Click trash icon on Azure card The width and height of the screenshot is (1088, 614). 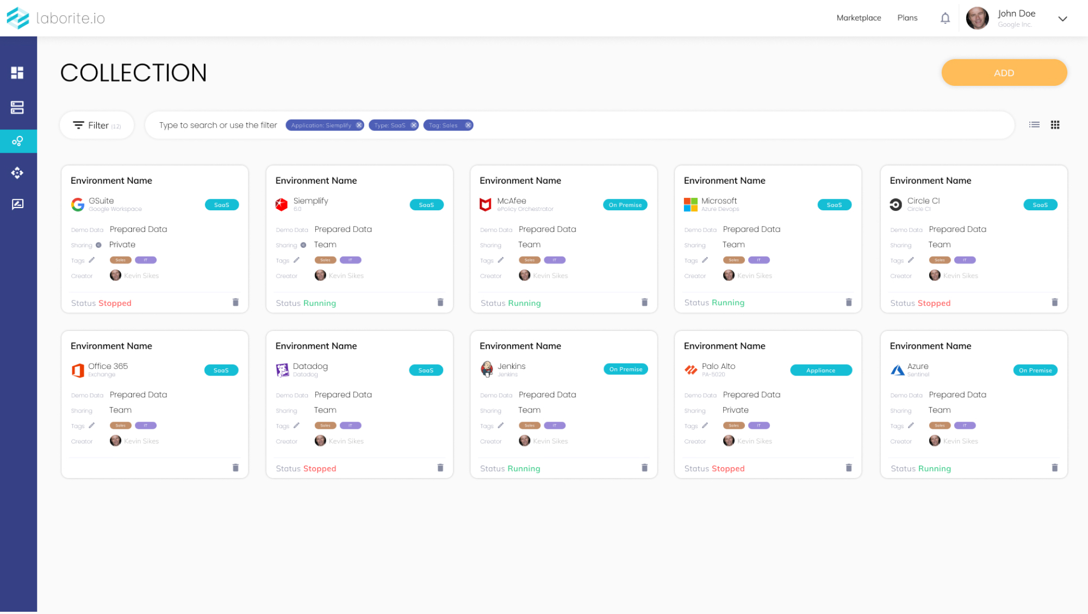[x=1054, y=468]
